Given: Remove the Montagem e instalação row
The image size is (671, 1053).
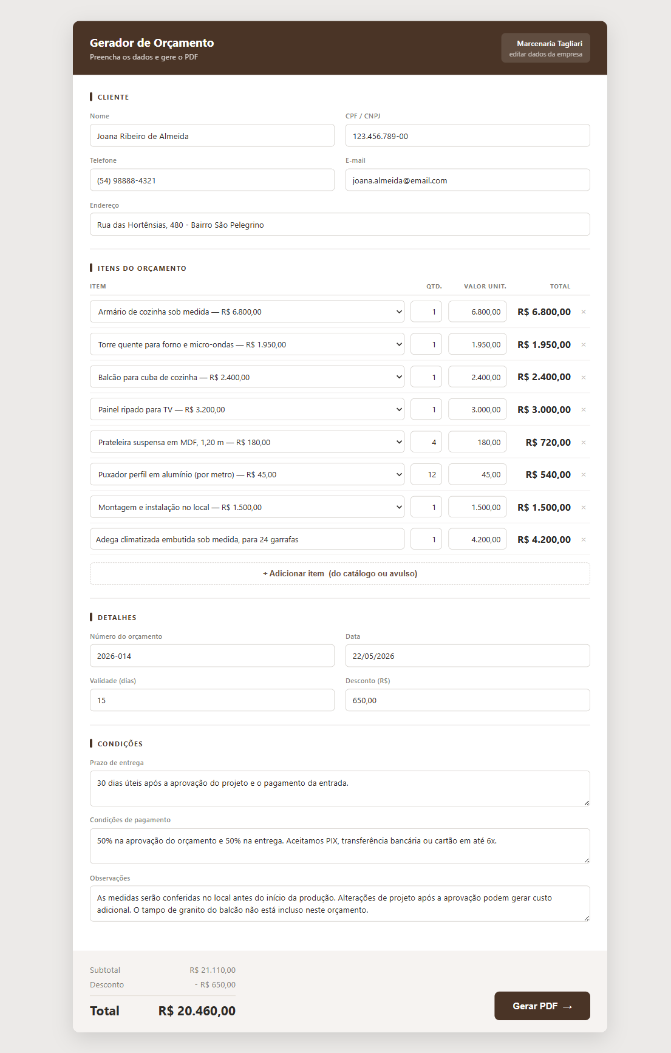Looking at the screenshot, I should 584,507.
